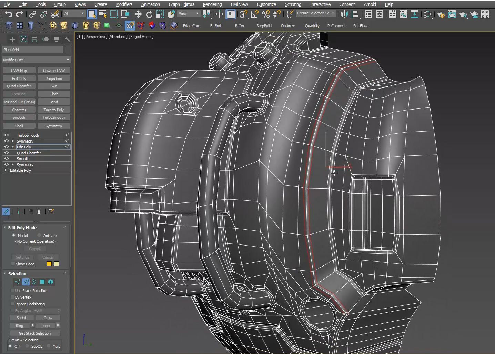Enable the Ignore Backfacing checkbox

coord(13,304)
